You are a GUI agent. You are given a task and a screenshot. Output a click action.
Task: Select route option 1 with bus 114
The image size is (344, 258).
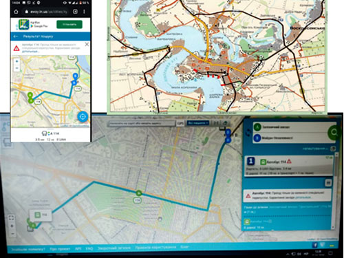(289, 166)
